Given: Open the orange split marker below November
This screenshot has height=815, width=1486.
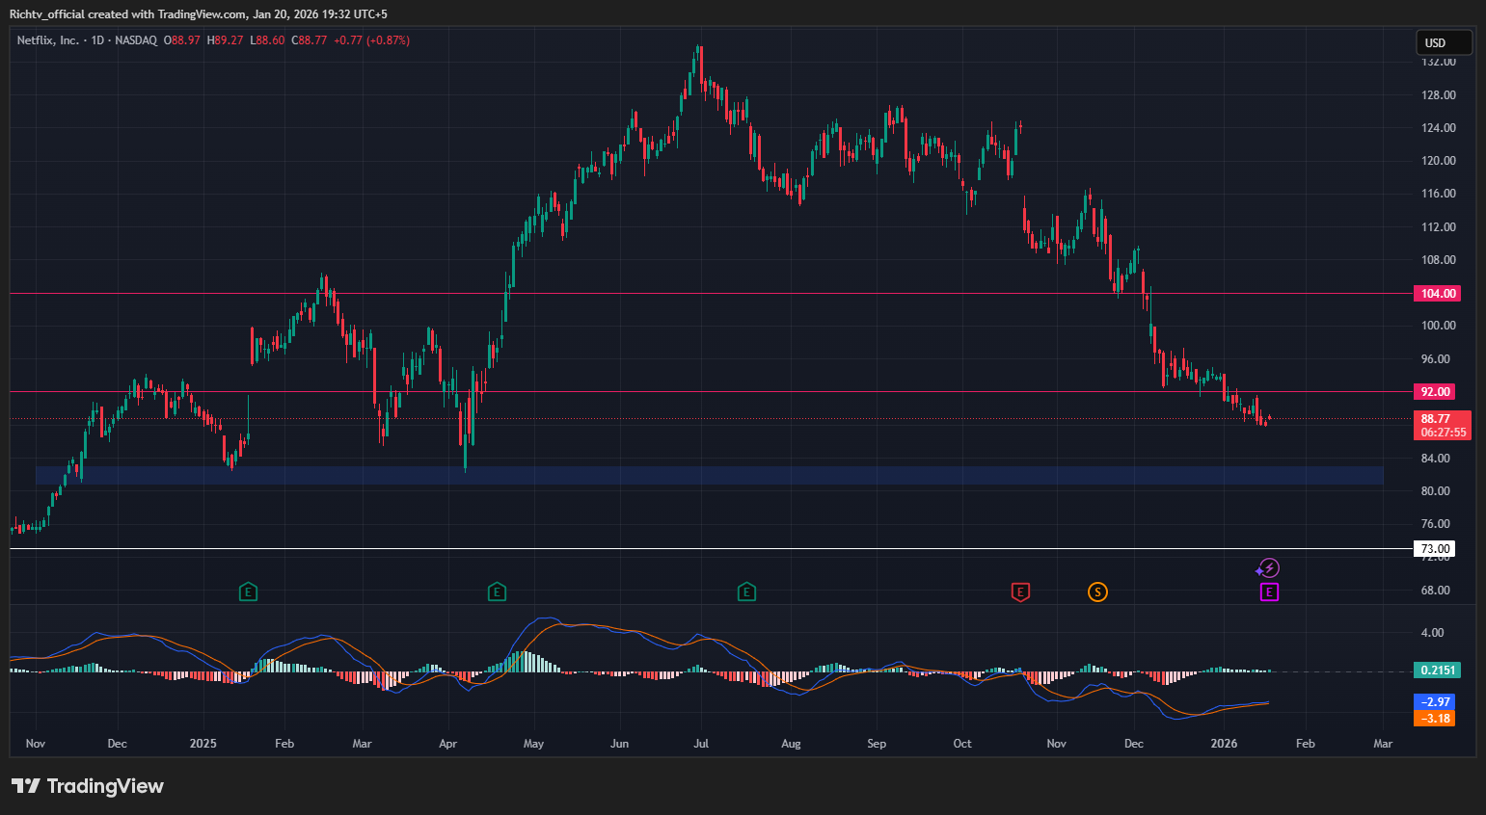Looking at the screenshot, I should coord(1097,592).
